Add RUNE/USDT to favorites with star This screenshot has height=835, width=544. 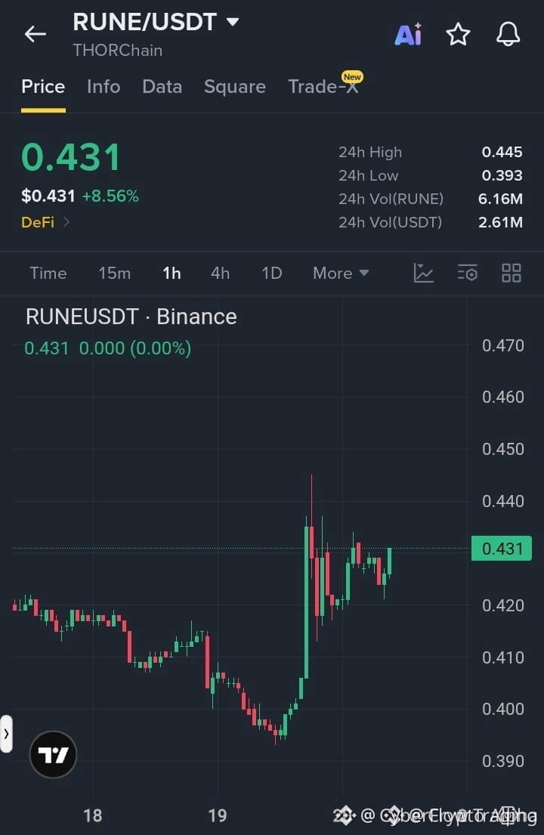(458, 35)
